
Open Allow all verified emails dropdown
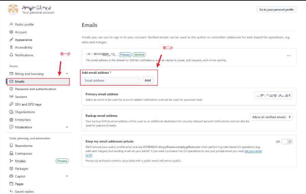(271, 117)
